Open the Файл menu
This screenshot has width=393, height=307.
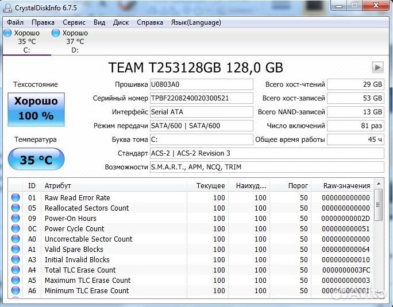(16, 22)
